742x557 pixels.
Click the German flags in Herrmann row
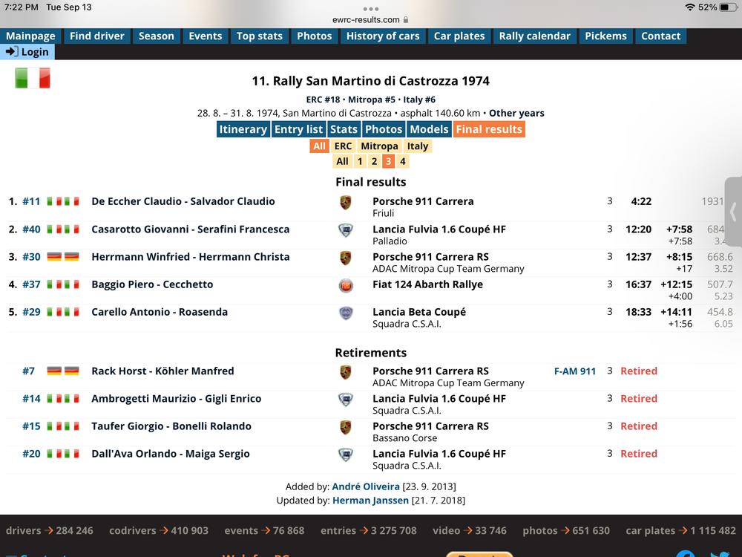click(63, 257)
